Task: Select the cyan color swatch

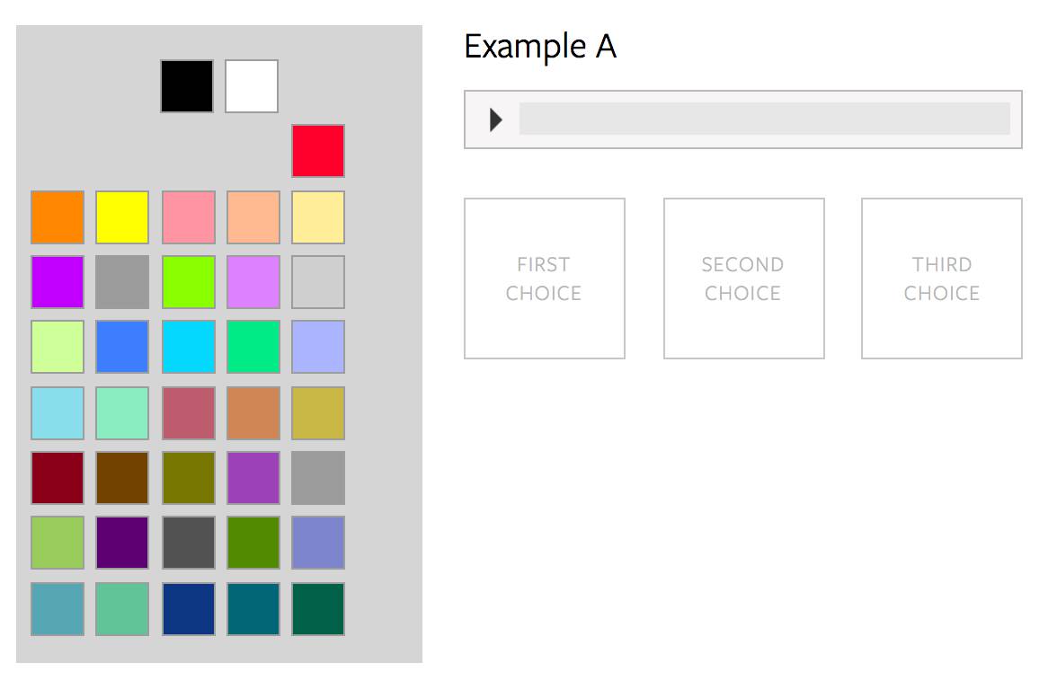Action: click(x=189, y=347)
